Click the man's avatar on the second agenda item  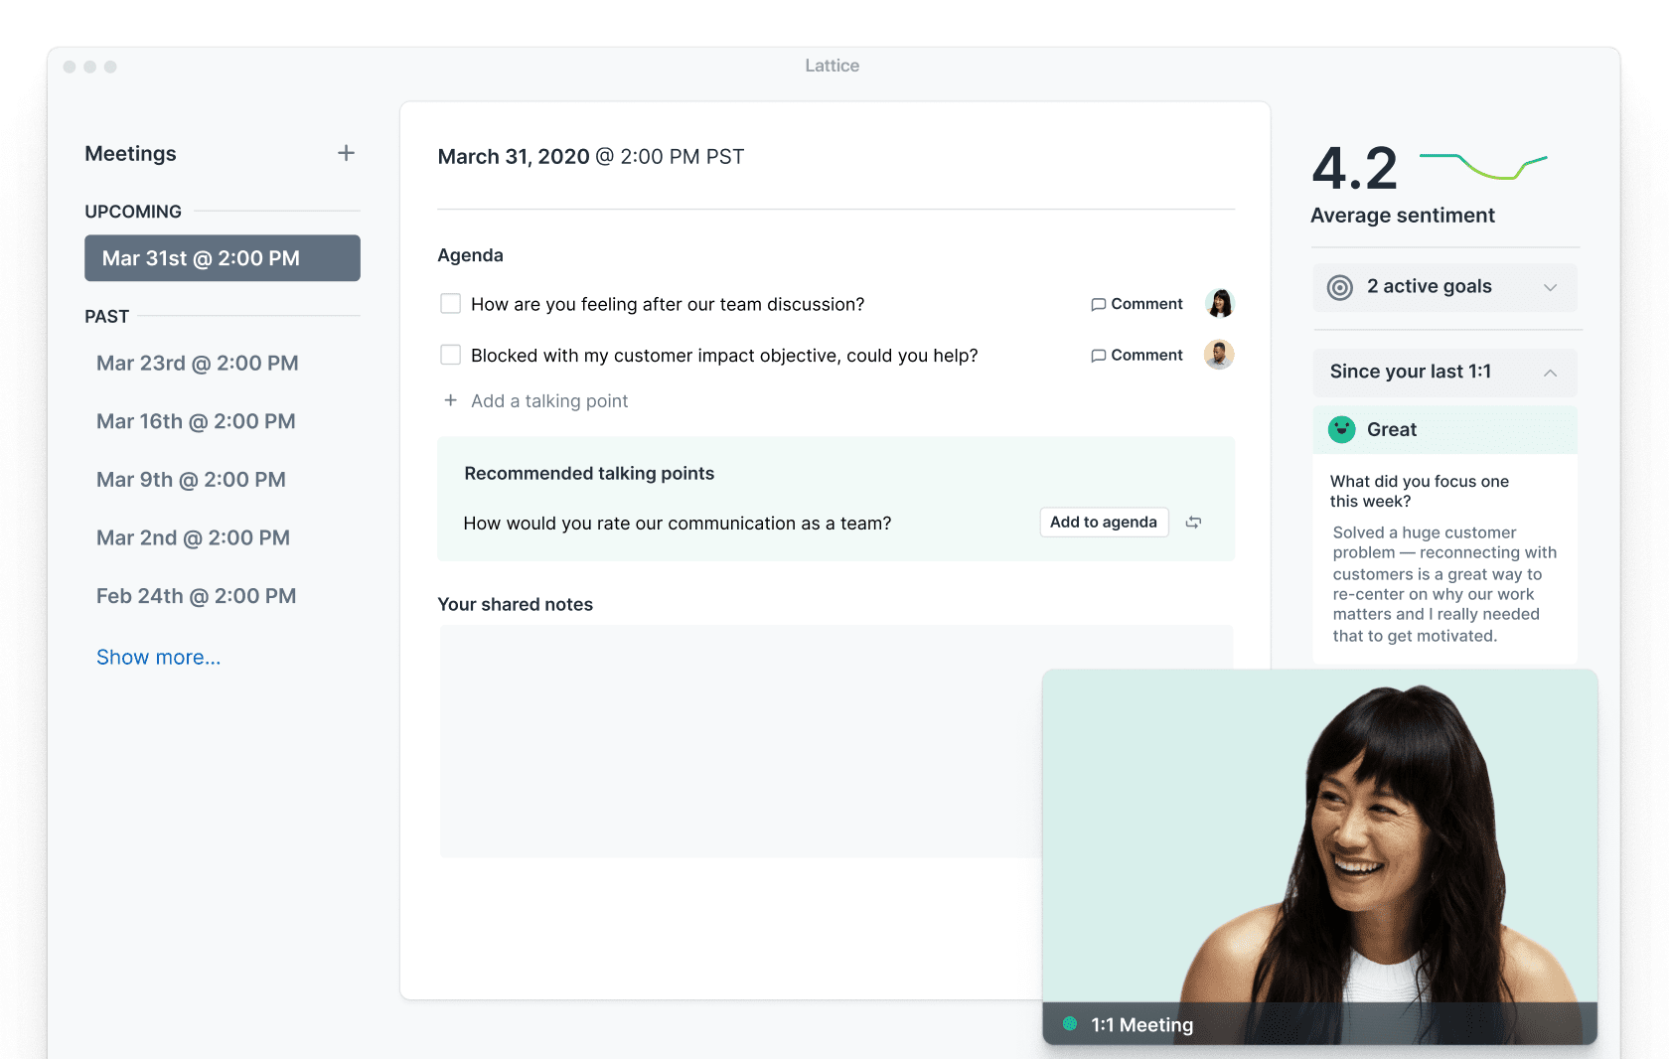(1219, 355)
